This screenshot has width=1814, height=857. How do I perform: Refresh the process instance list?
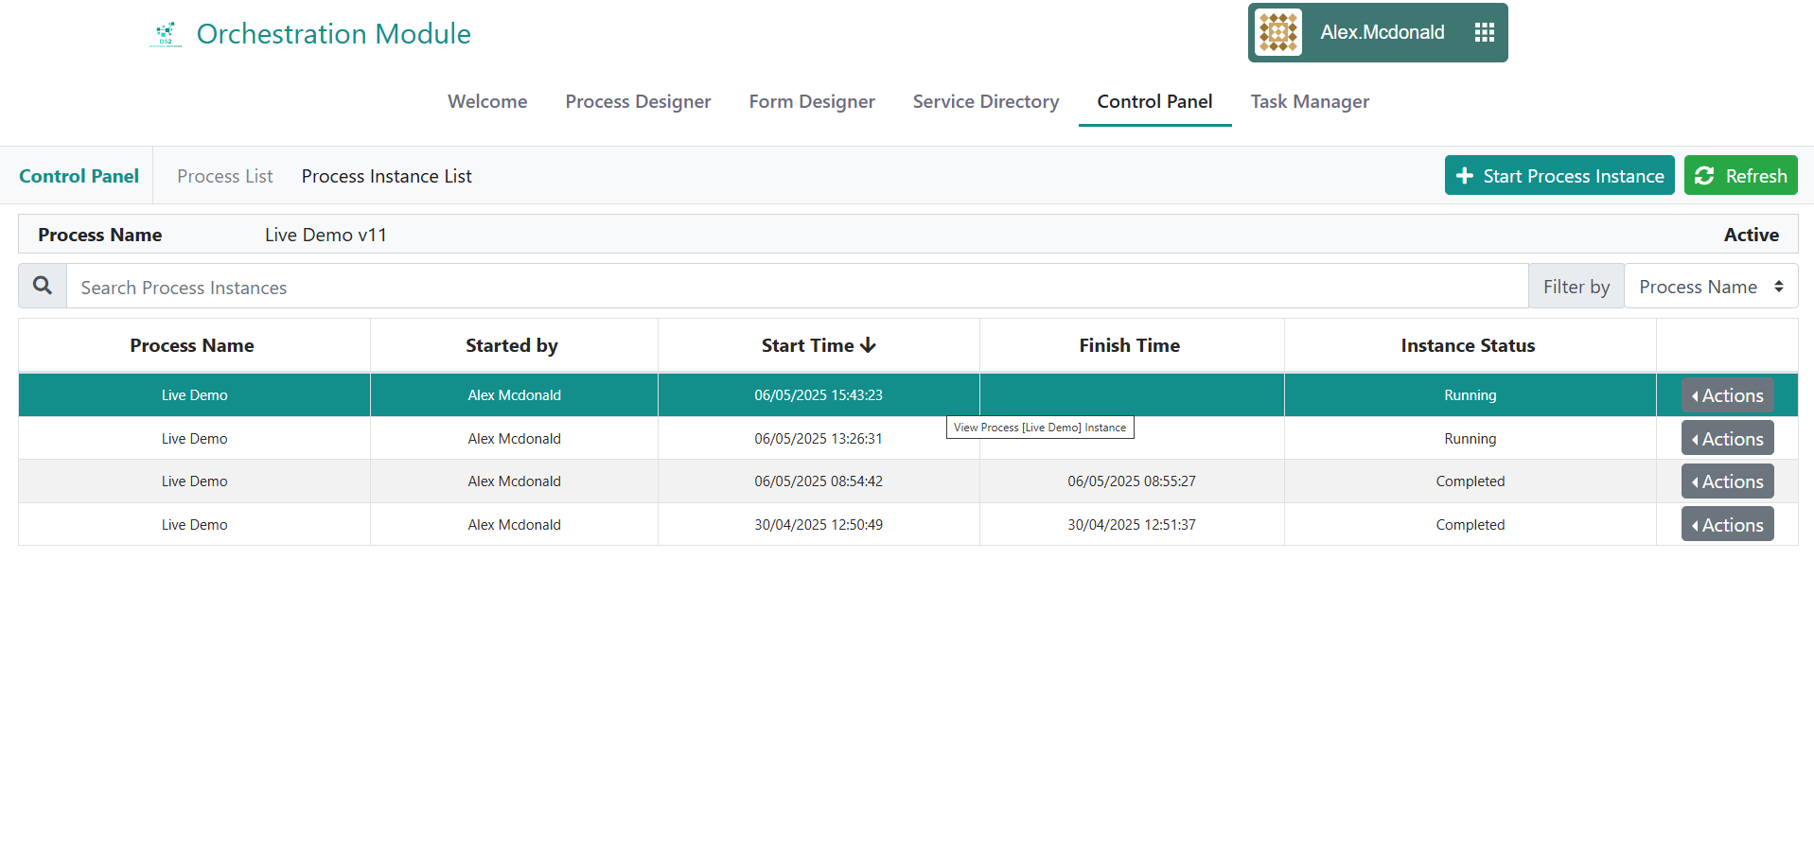1740,176
